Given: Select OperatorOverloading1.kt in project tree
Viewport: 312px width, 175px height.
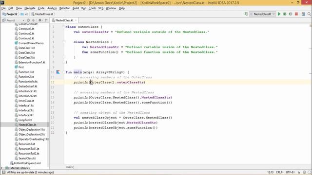Looking at the screenshot, I should 34,139.
